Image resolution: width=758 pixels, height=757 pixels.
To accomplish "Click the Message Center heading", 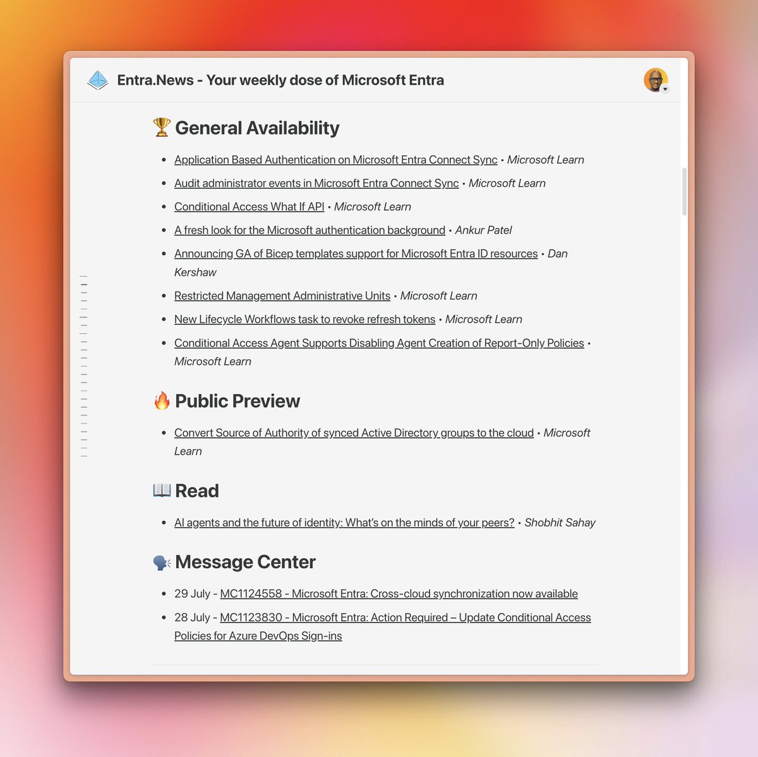I will (245, 562).
